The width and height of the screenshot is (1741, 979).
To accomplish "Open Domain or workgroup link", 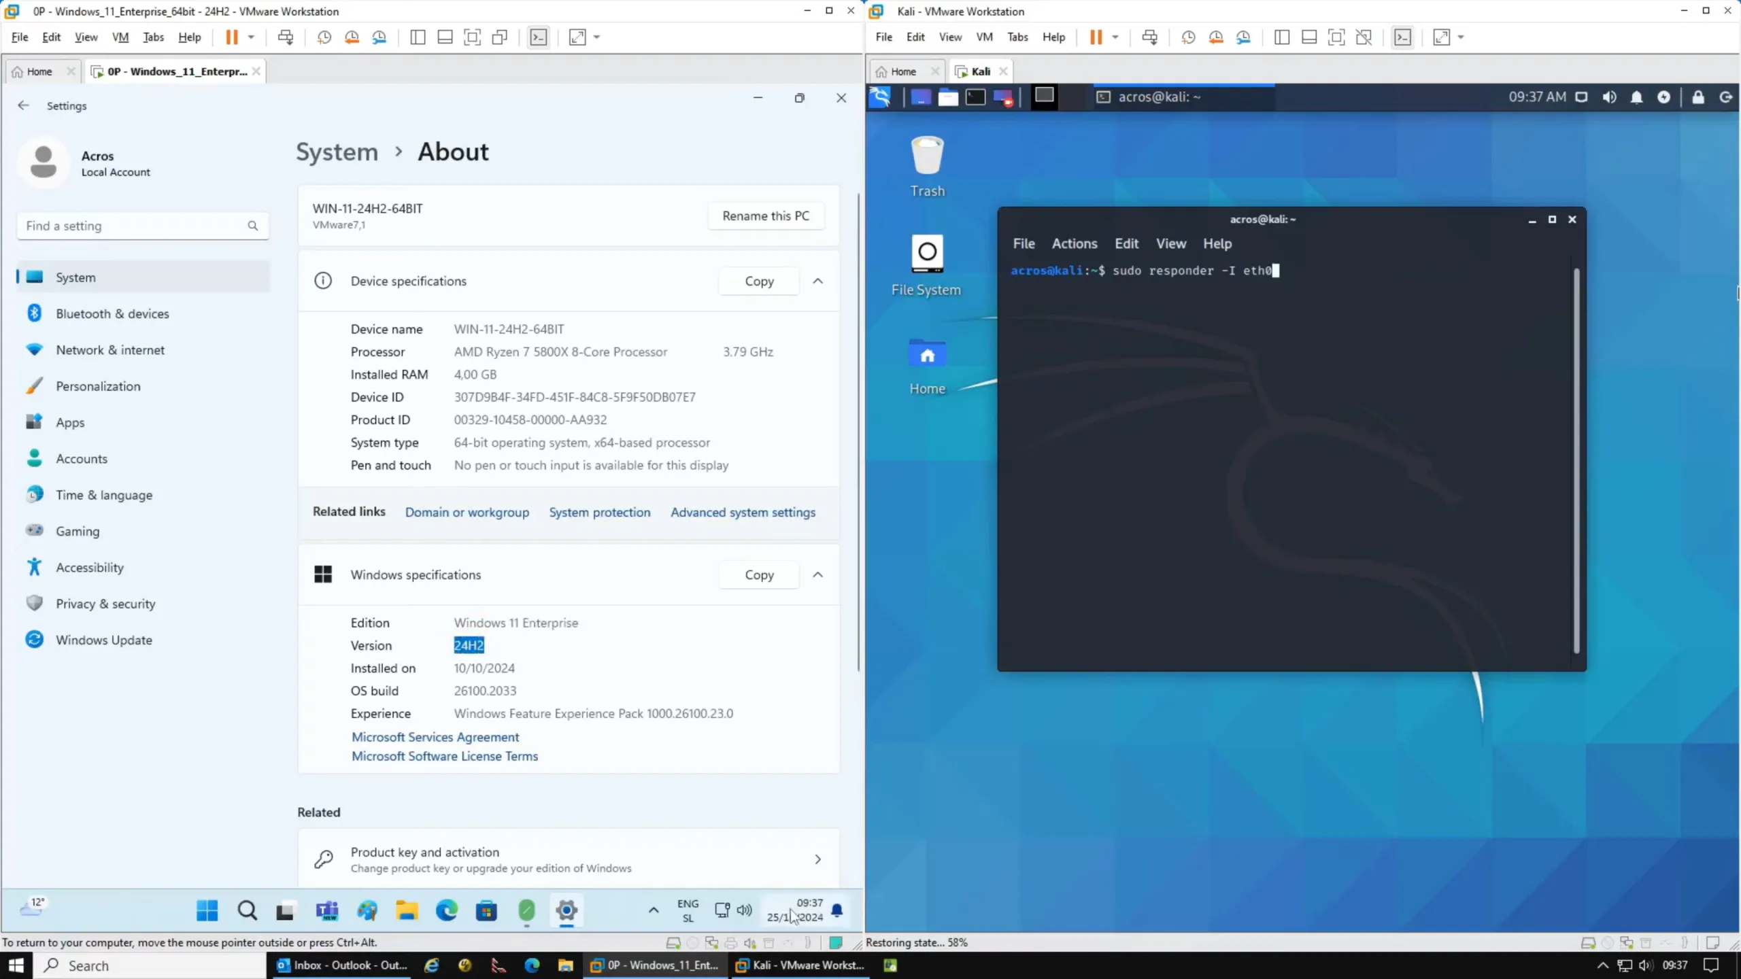I will [x=467, y=512].
